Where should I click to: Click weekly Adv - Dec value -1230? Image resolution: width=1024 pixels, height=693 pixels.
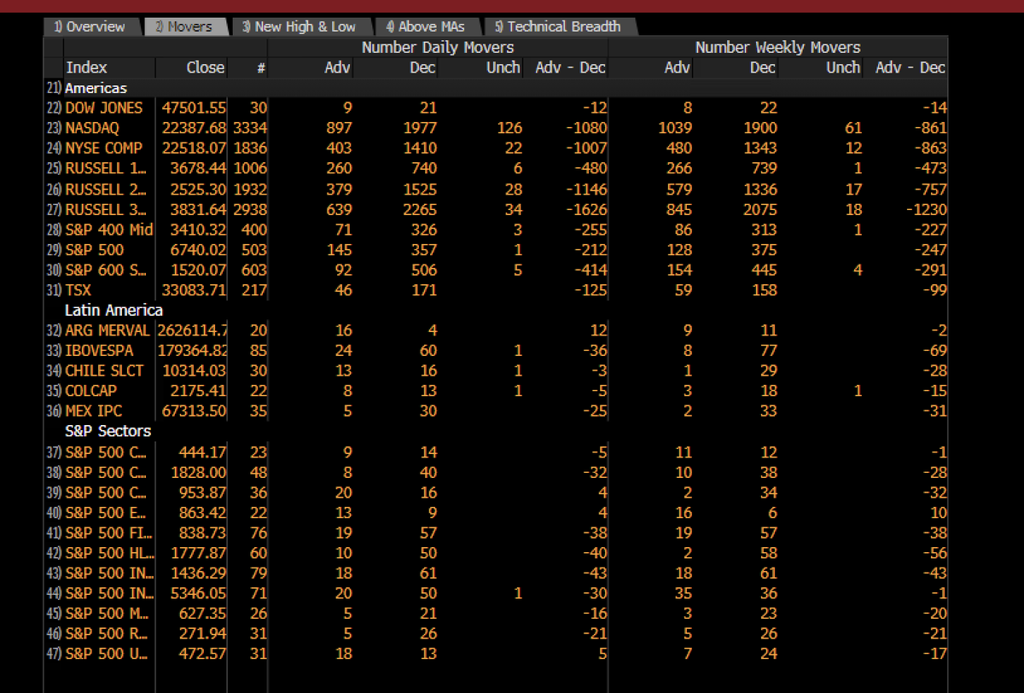coord(926,209)
